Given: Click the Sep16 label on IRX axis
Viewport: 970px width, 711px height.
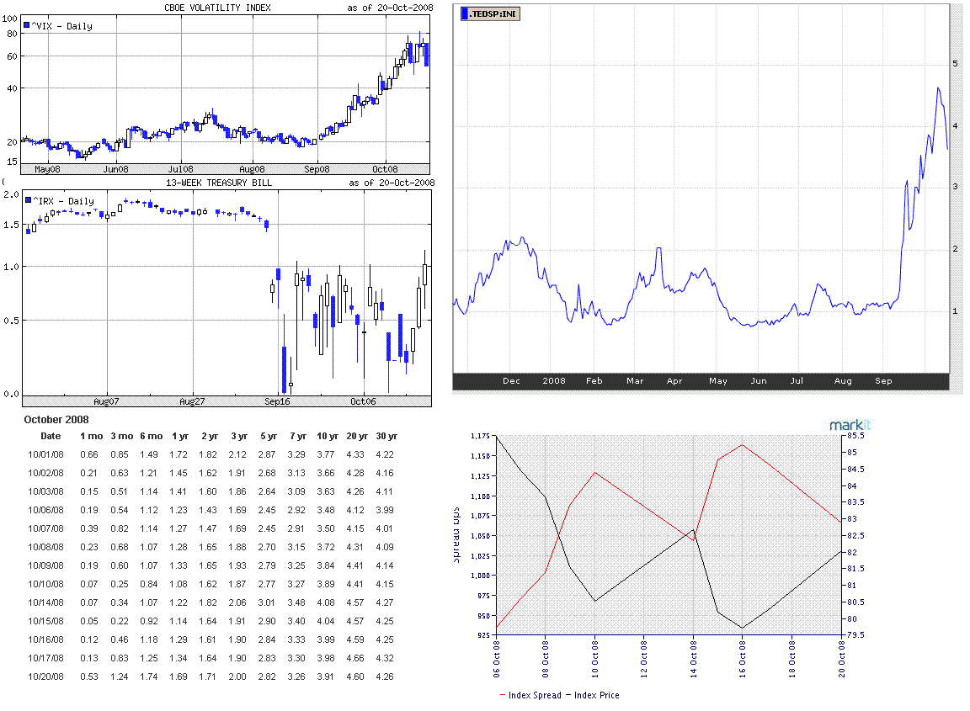Looking at the screenshot, I should 279,401.
